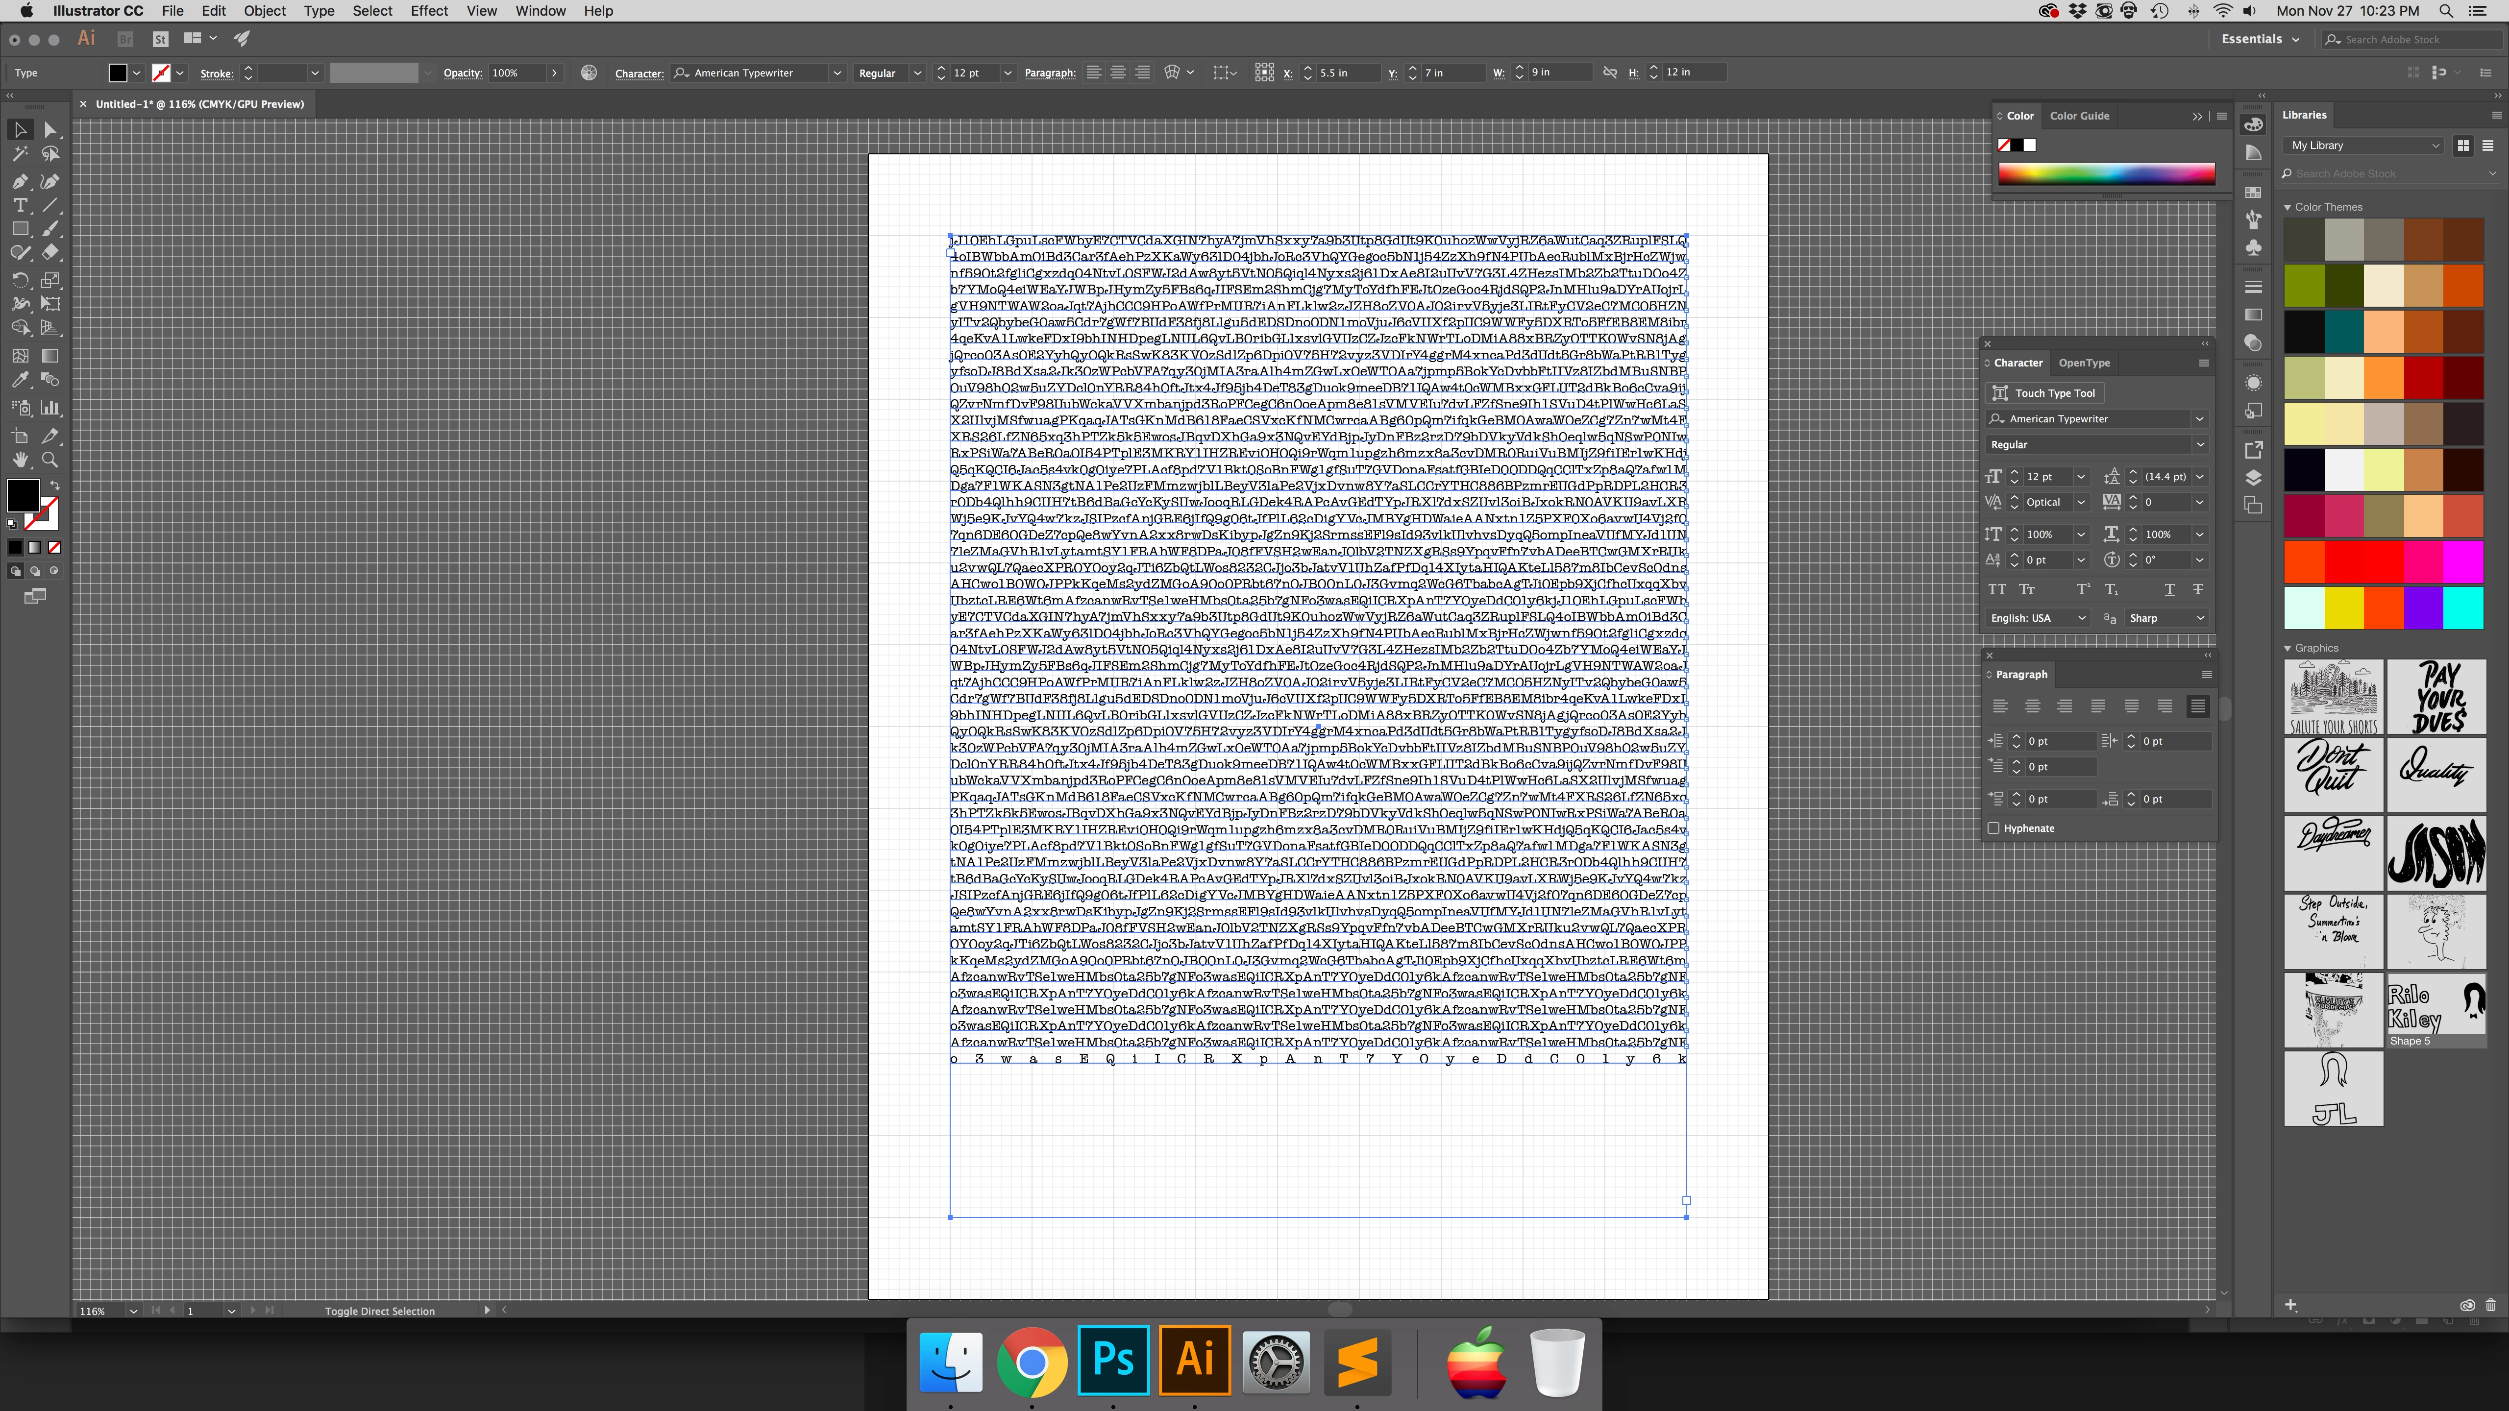
Task: Click the Swap Fill and Stroke arrow
Action: (x=54, y=485)
